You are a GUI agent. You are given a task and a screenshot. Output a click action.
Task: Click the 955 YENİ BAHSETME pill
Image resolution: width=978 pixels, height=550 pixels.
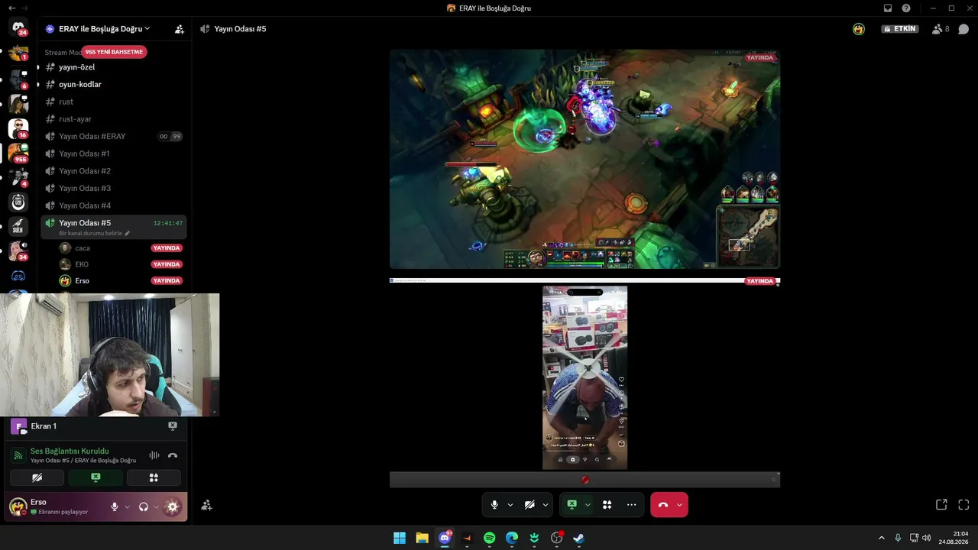[x=114, y=52]
